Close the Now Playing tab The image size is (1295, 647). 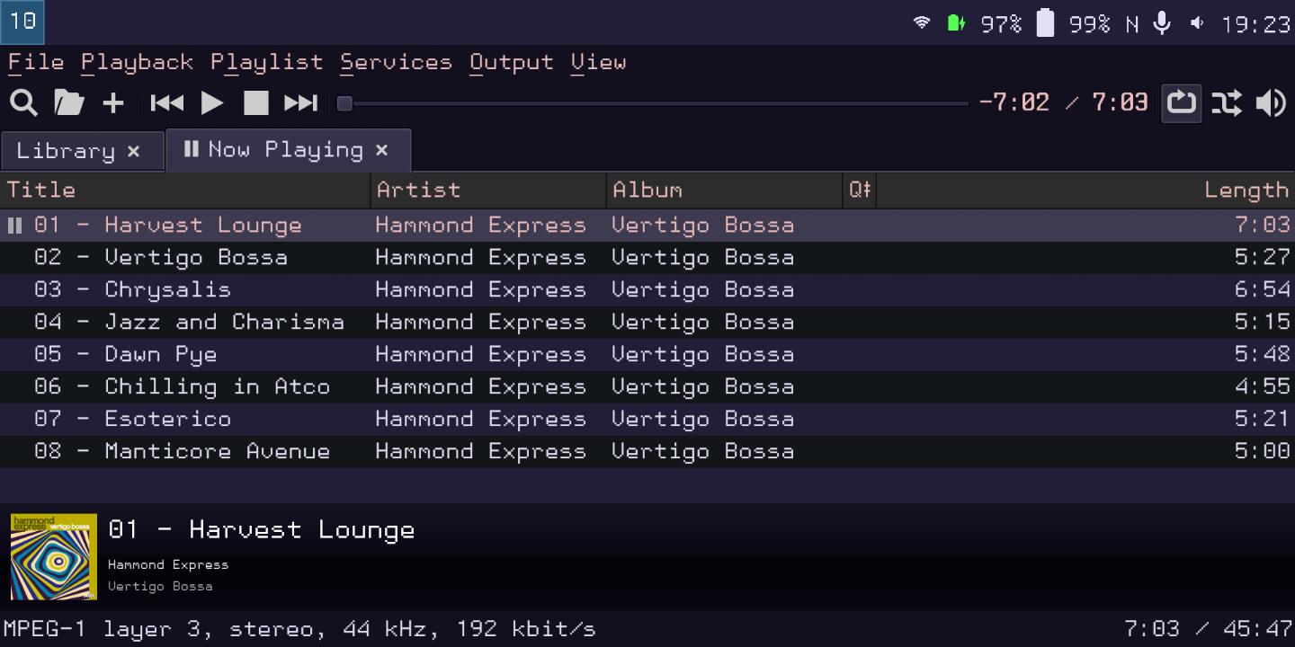(x=381, y=150)
